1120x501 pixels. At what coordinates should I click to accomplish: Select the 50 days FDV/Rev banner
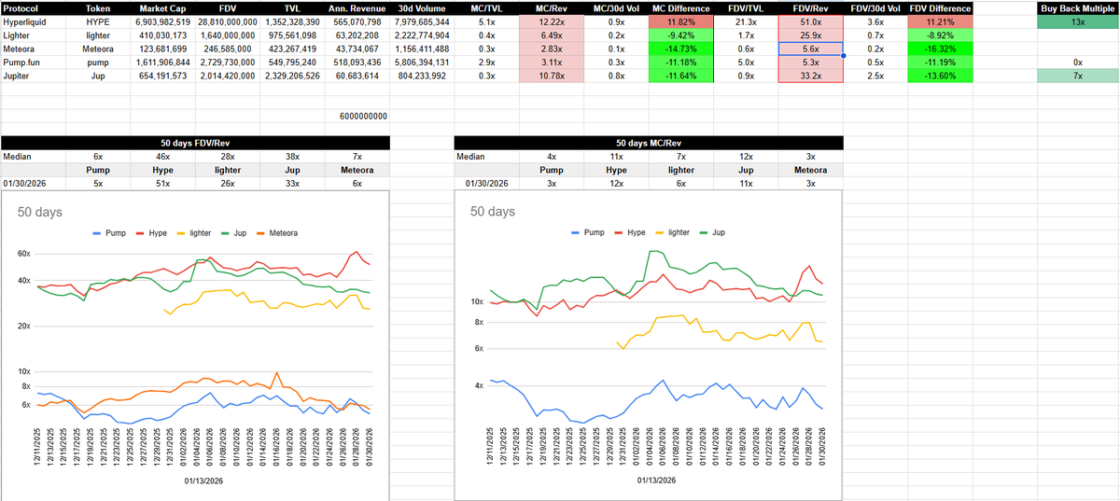(x=194, y=144)
